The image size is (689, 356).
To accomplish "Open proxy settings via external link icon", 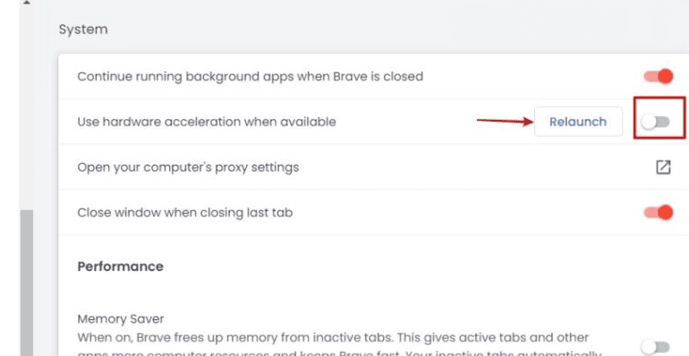I will (663, 167).
